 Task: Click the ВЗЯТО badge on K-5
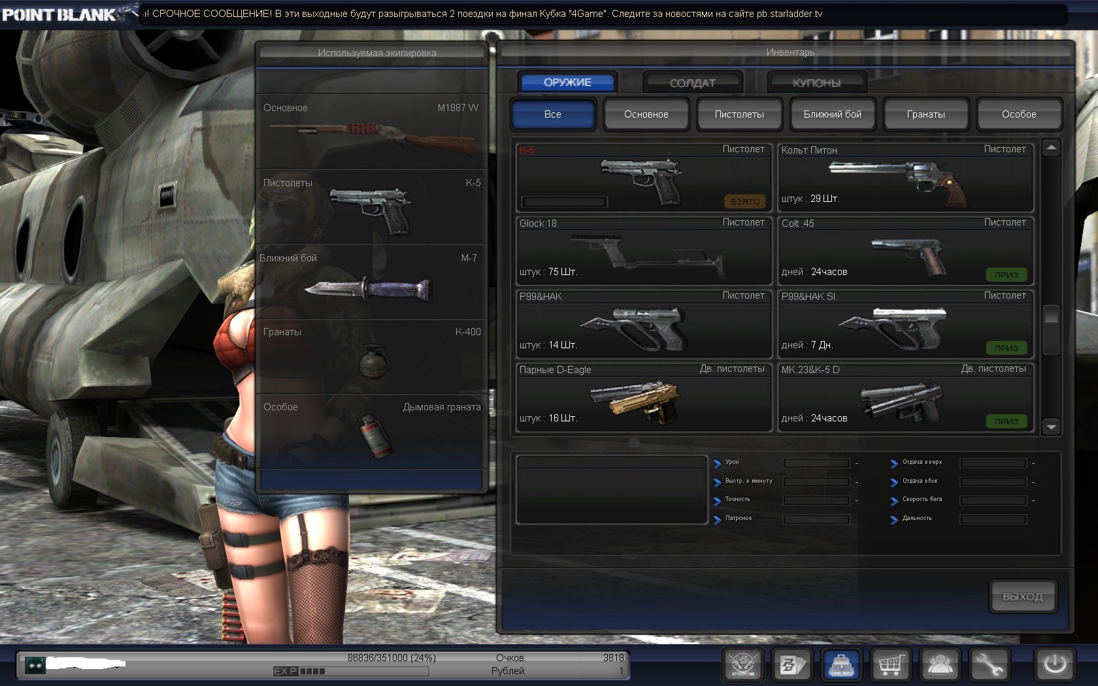click(745, 202)
